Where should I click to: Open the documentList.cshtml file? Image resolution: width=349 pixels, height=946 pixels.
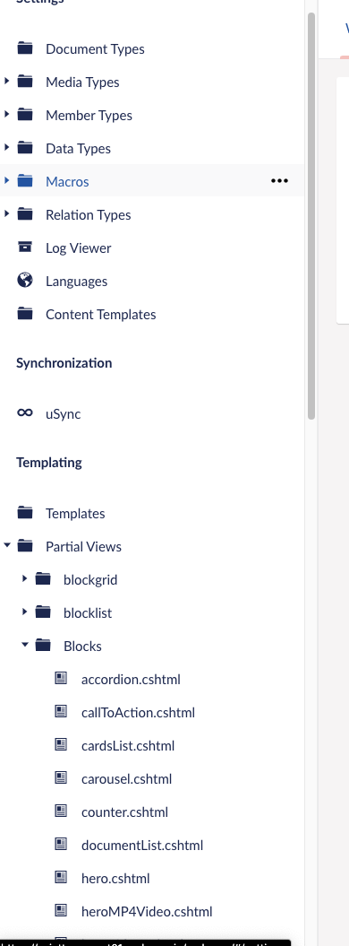tap(142, 846)
